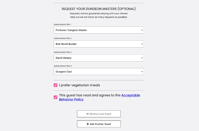Click the "Request Your Dungeon Masters" heading
This screenshot has width=199, height=131.
(x=98, y=9)
